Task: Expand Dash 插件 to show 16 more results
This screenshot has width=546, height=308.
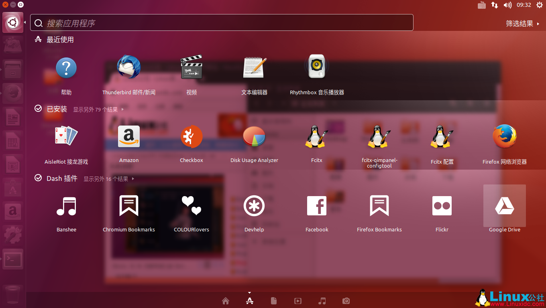Action: 106,179
